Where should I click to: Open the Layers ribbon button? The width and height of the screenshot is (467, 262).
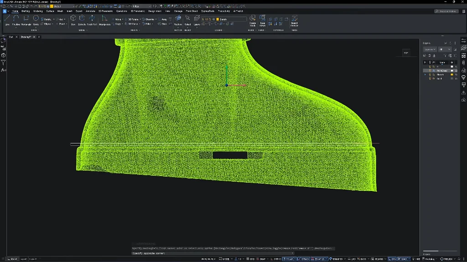[x=197, y=21]
